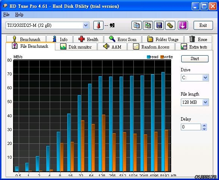Select the File Benchmark tab
The width and height of the screenshot is (219, 180).
pyautogui.click(x=30, y=46)
